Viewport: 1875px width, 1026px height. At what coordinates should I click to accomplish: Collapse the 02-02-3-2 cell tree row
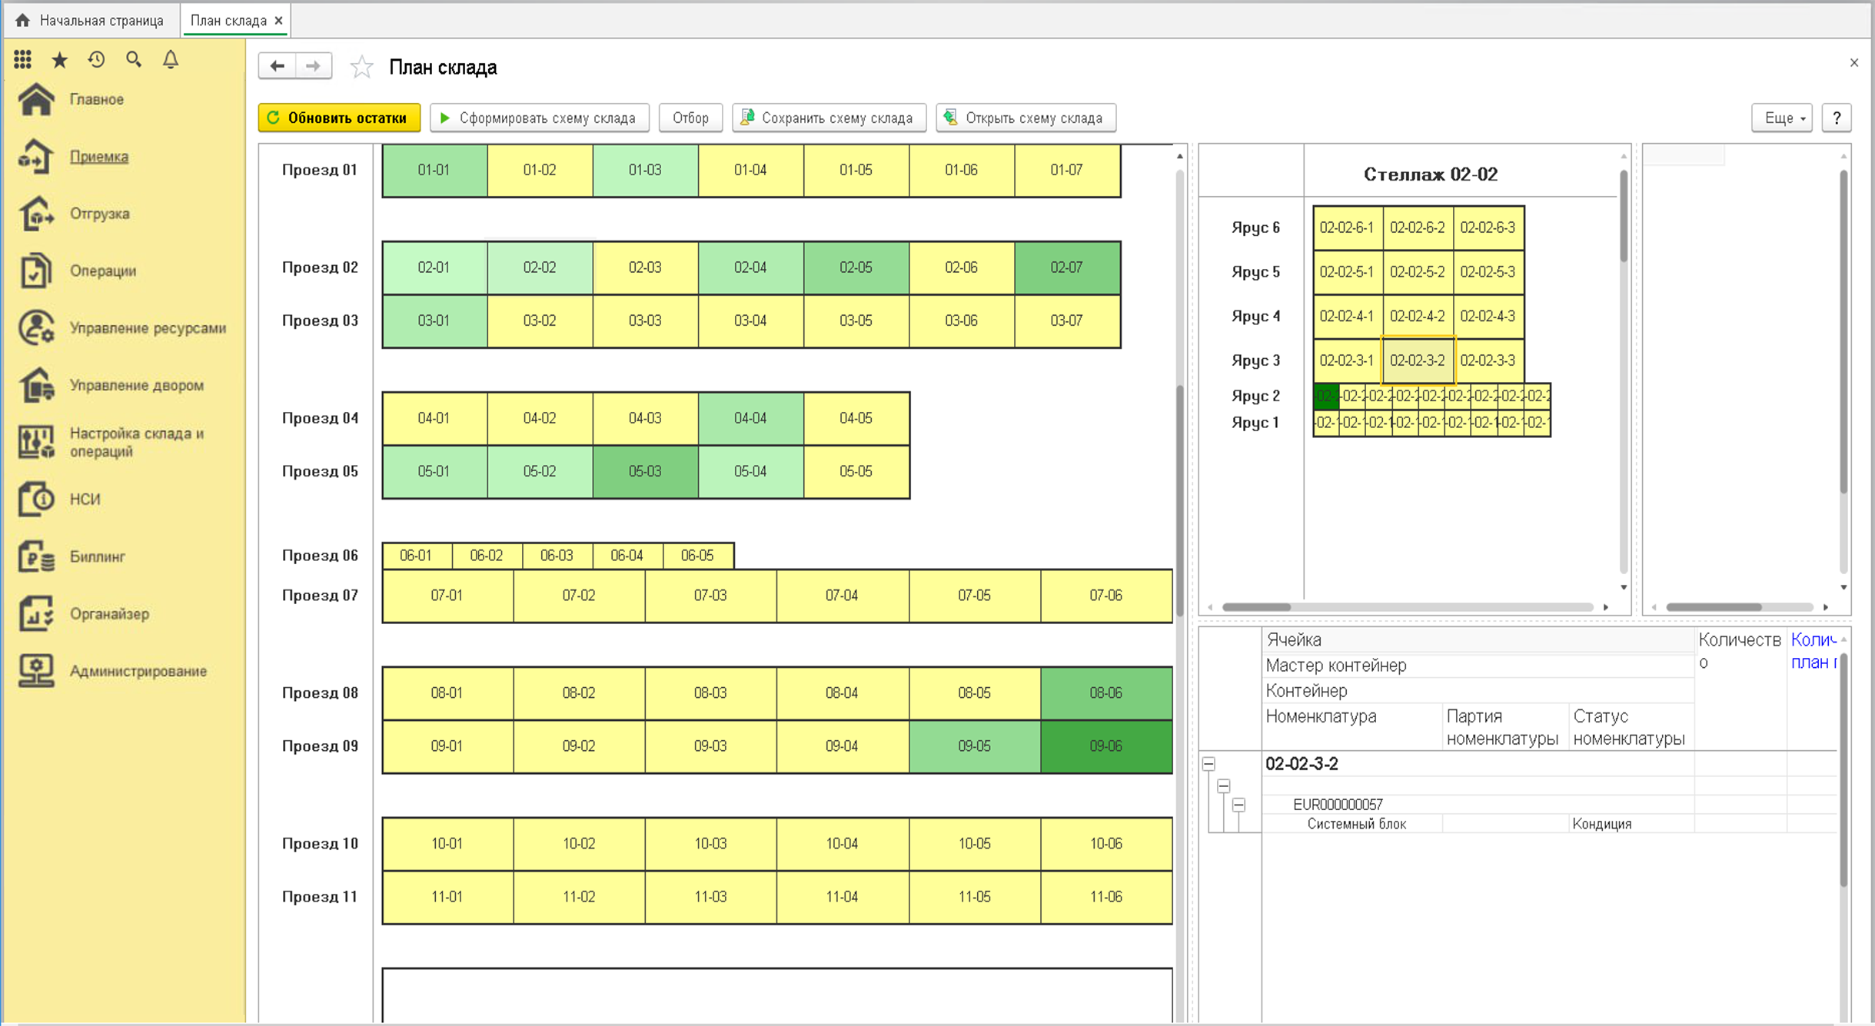1208,764
